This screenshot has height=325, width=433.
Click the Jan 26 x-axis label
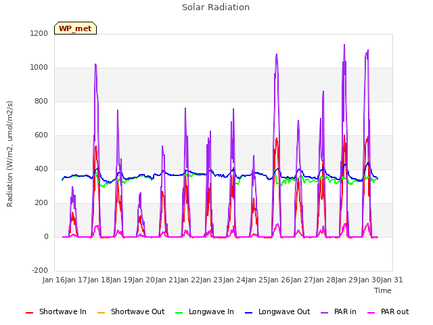pyautogui.click(x=279, y=280)
